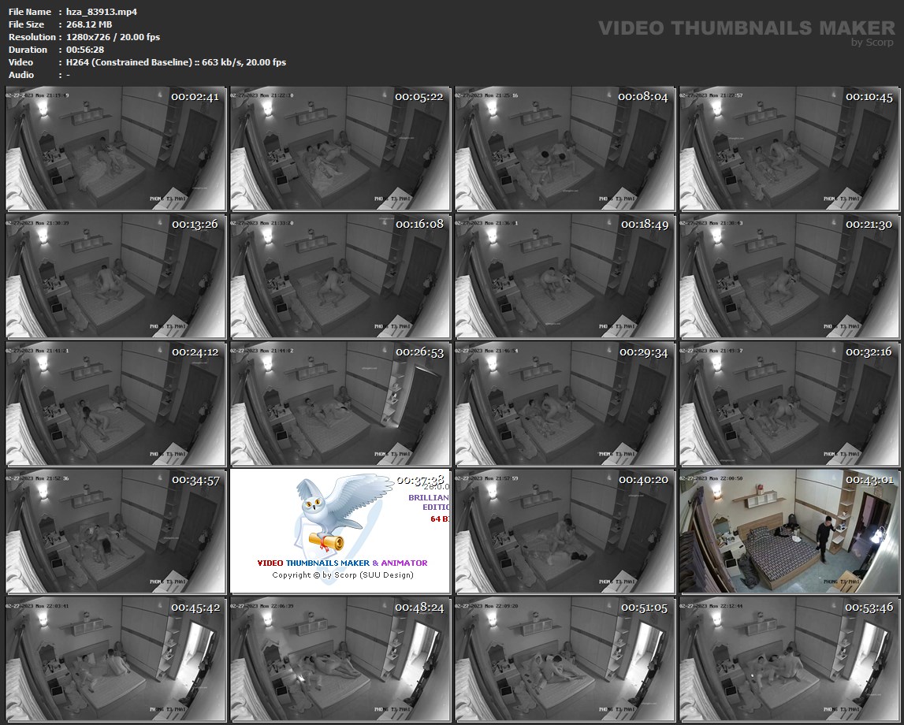Click the duration value 00:56:28
The image size is (904, 725).
point(85,50)
